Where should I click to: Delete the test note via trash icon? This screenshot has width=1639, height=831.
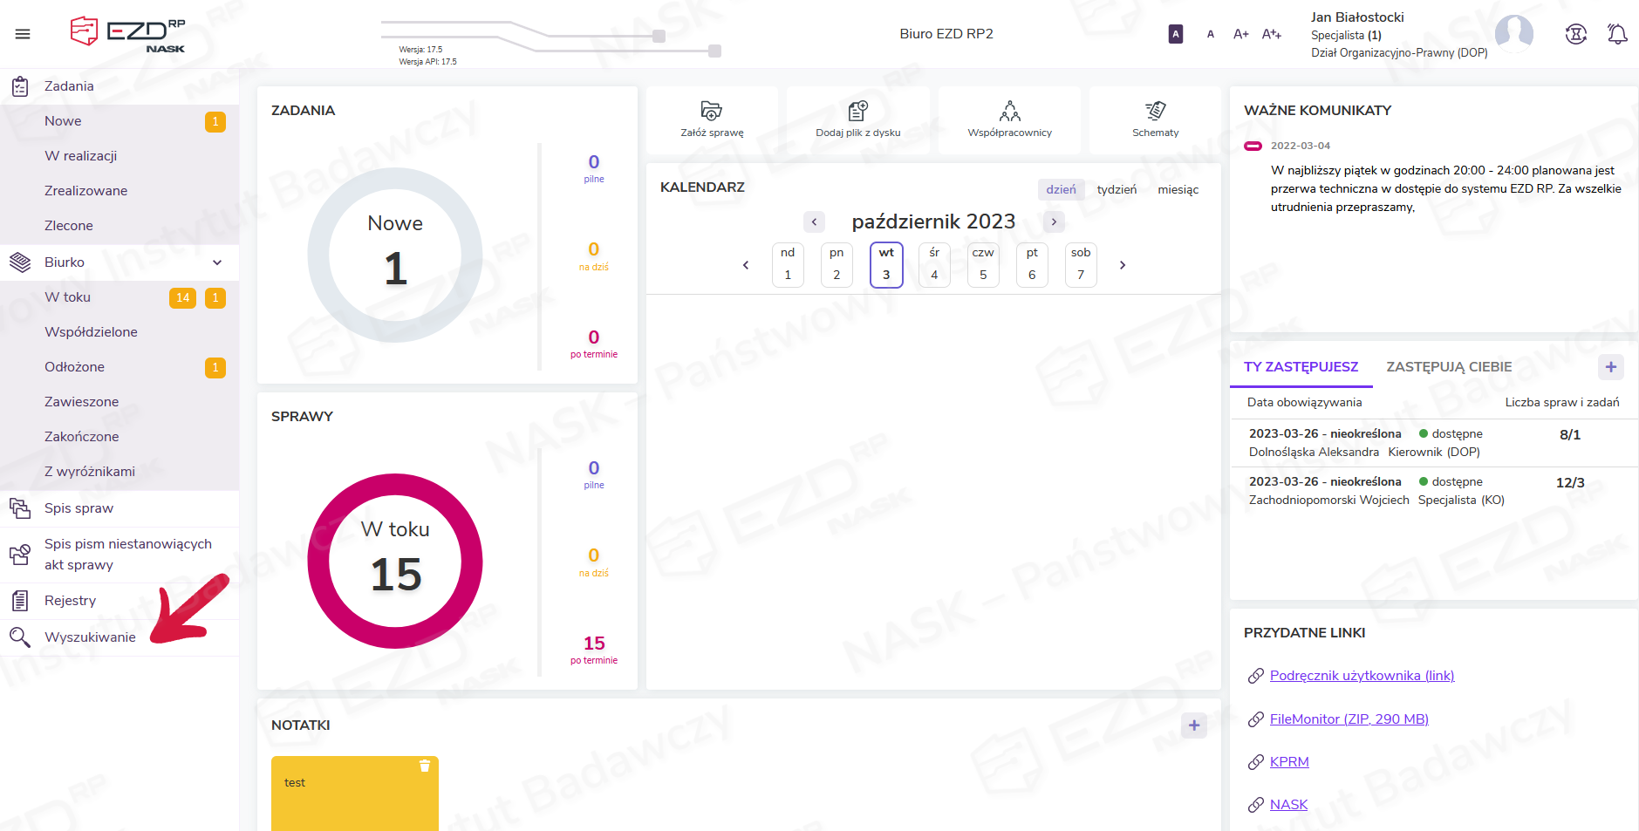[425, 766]
